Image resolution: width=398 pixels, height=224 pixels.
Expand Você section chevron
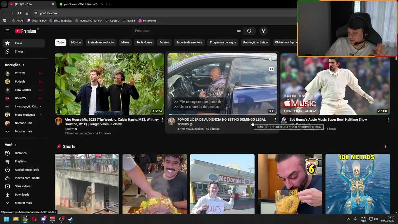click(16, 145)
